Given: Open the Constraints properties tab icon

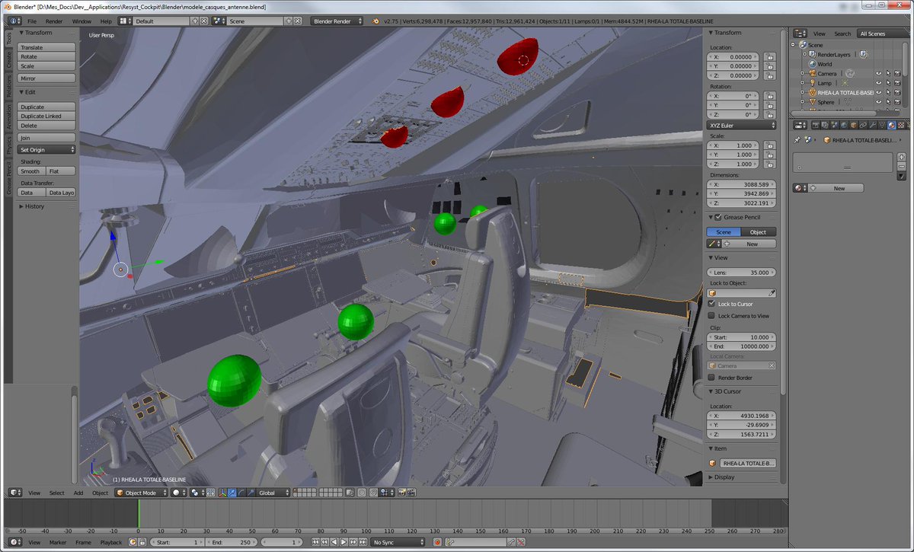Looking at the screenshot, I should [x=863, y=126].
